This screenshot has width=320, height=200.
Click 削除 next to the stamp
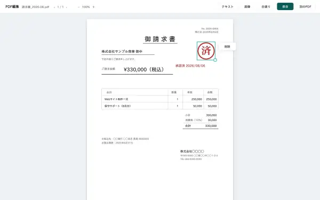tap(227, 46)
